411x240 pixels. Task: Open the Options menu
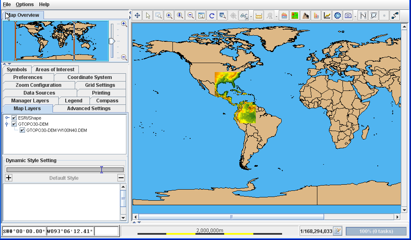tap(25, 5)
